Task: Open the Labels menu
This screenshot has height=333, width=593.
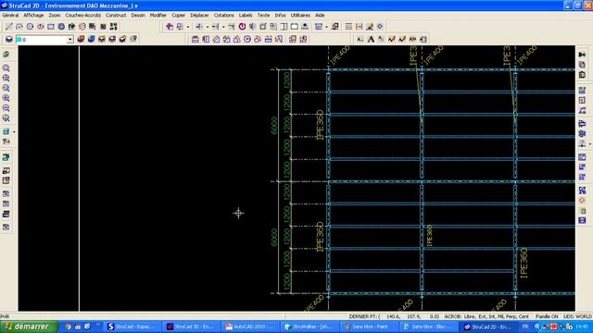Action: pyautogui.click(x=246, y=15)
